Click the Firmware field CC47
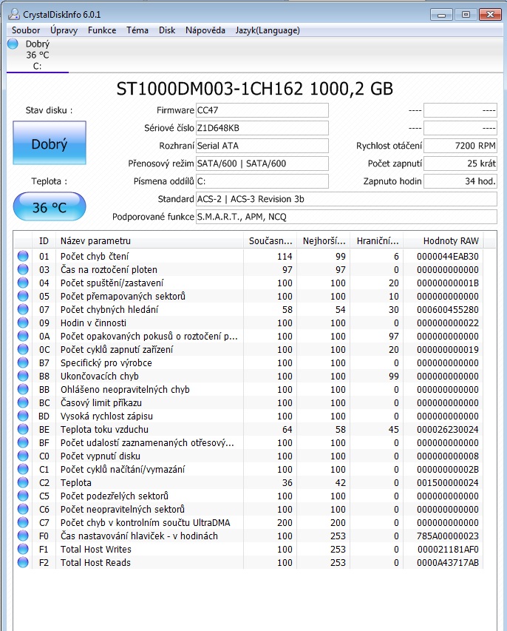Viewport: 507px width, 631px height. tap(262, 110)
